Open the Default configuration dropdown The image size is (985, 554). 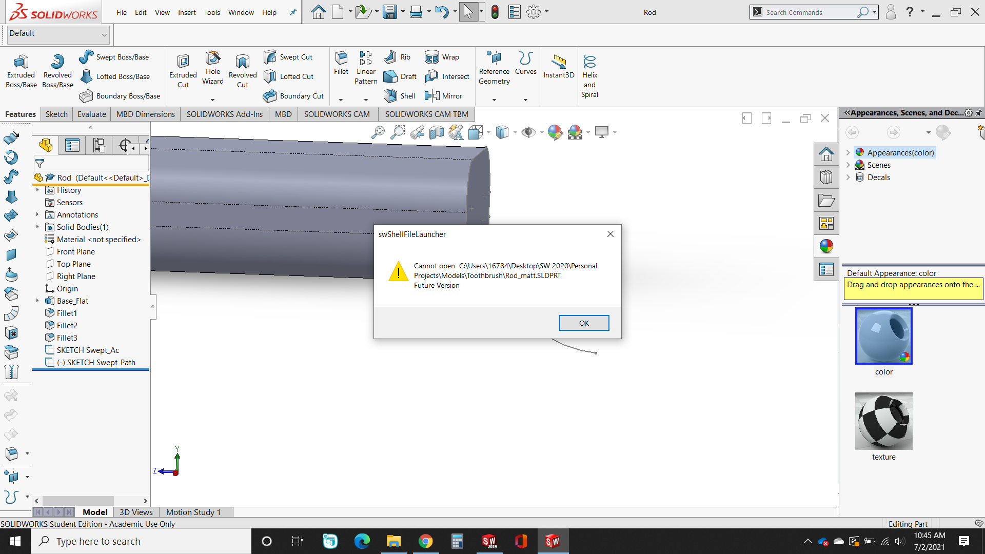pyautogui.click(x=104, y=34)
